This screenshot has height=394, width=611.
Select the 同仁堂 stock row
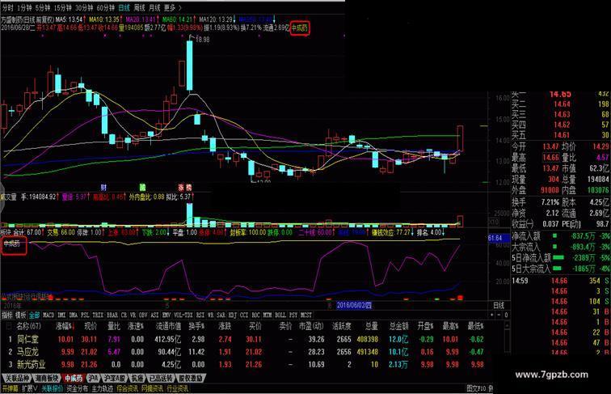pyautogui.click(x=246, y=339)
